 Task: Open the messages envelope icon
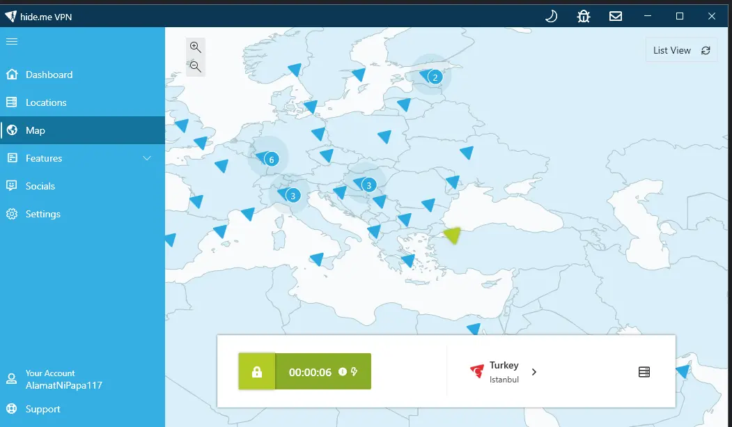pyautogui.click(x=616, y=16)
